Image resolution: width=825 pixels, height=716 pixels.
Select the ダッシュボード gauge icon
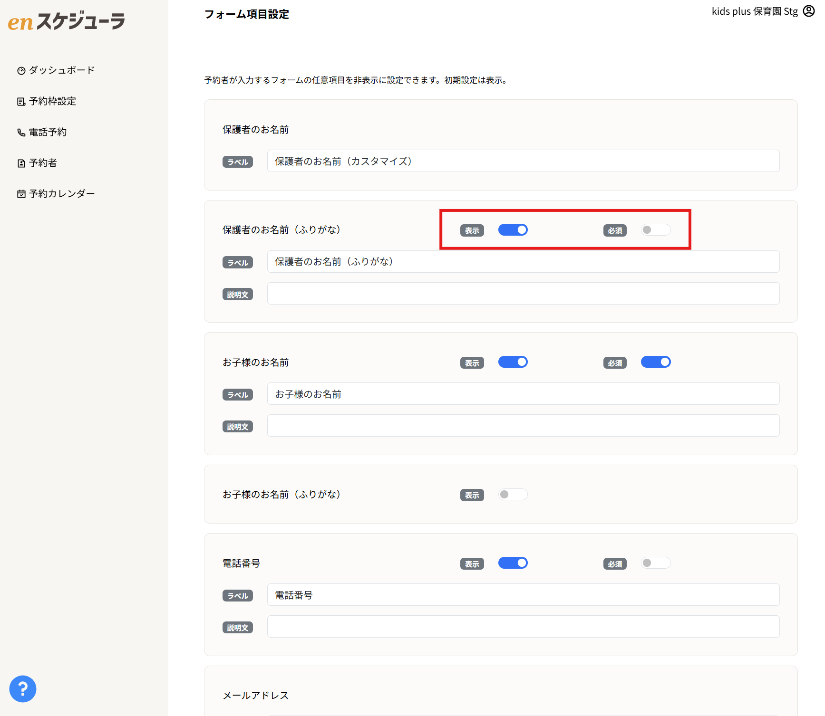click(x=21, y=70)
